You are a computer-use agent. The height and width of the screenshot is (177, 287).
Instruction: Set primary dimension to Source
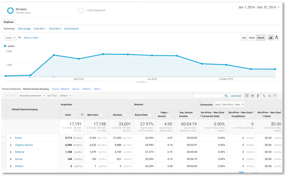[76, 89]
